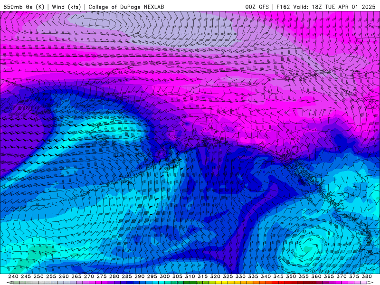
Task: Select 'College of DuPage NEXLAB' text
Action: tap(126, 7)
